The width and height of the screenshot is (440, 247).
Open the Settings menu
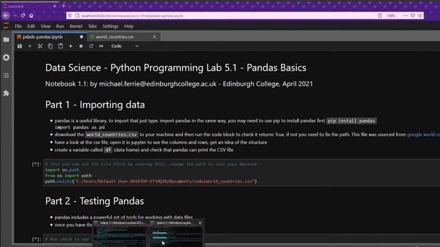point(110,26)
